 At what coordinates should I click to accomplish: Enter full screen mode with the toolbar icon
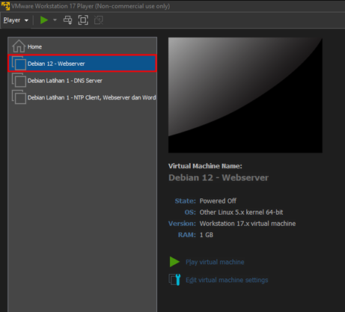(x=83, y=20)
